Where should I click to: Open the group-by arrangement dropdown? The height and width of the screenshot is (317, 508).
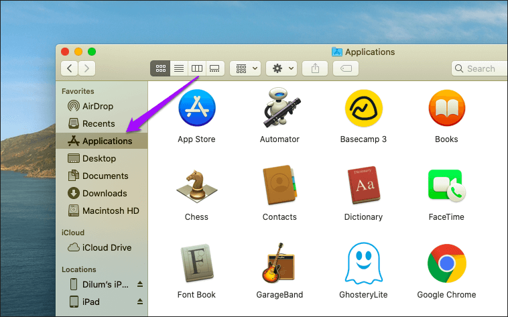click(x=245, y=68)
